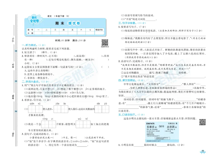
Task: Click the 扫码听听力 QR code
Action: click(x=105, y=42)
